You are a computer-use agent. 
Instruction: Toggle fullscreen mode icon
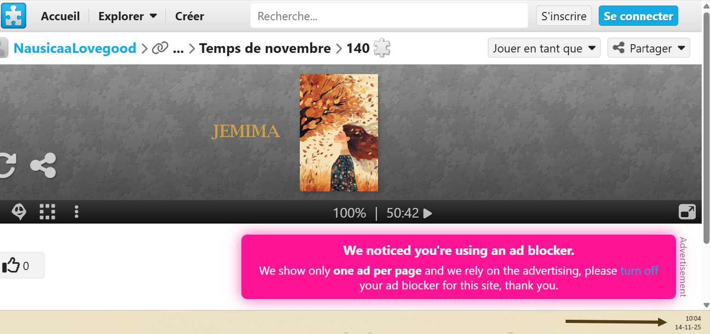pyautogui.click(x=687, y=212)
